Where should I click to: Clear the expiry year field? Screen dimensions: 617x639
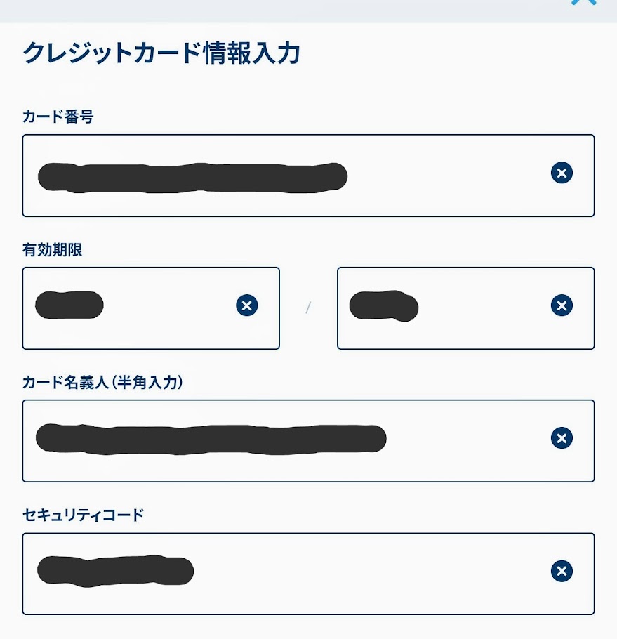click(x=562, y=305)
